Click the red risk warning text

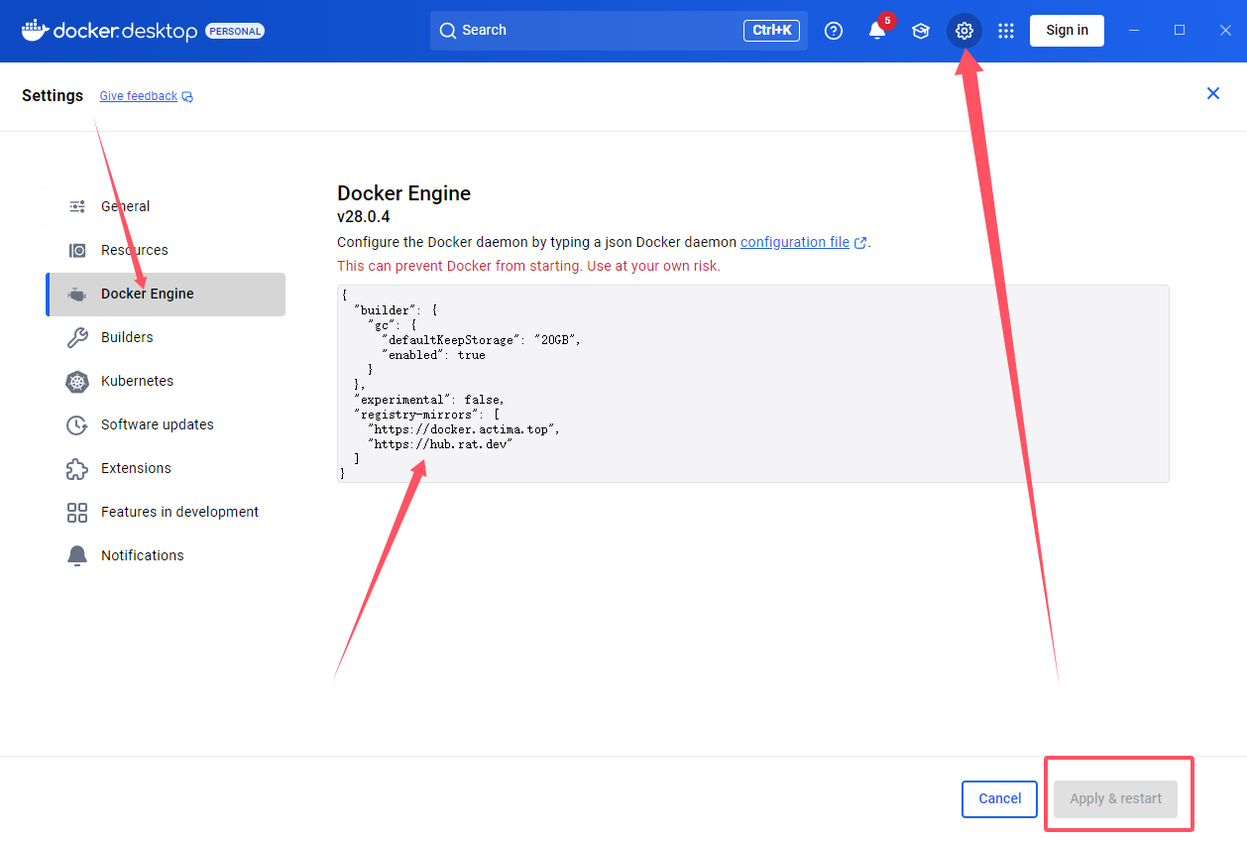[528, 267]
